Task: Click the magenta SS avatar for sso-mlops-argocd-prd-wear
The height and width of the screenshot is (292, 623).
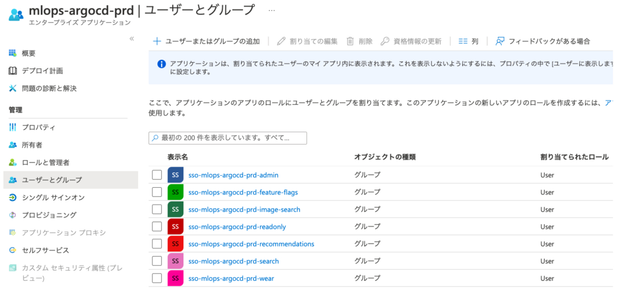Action: point(175,279)
